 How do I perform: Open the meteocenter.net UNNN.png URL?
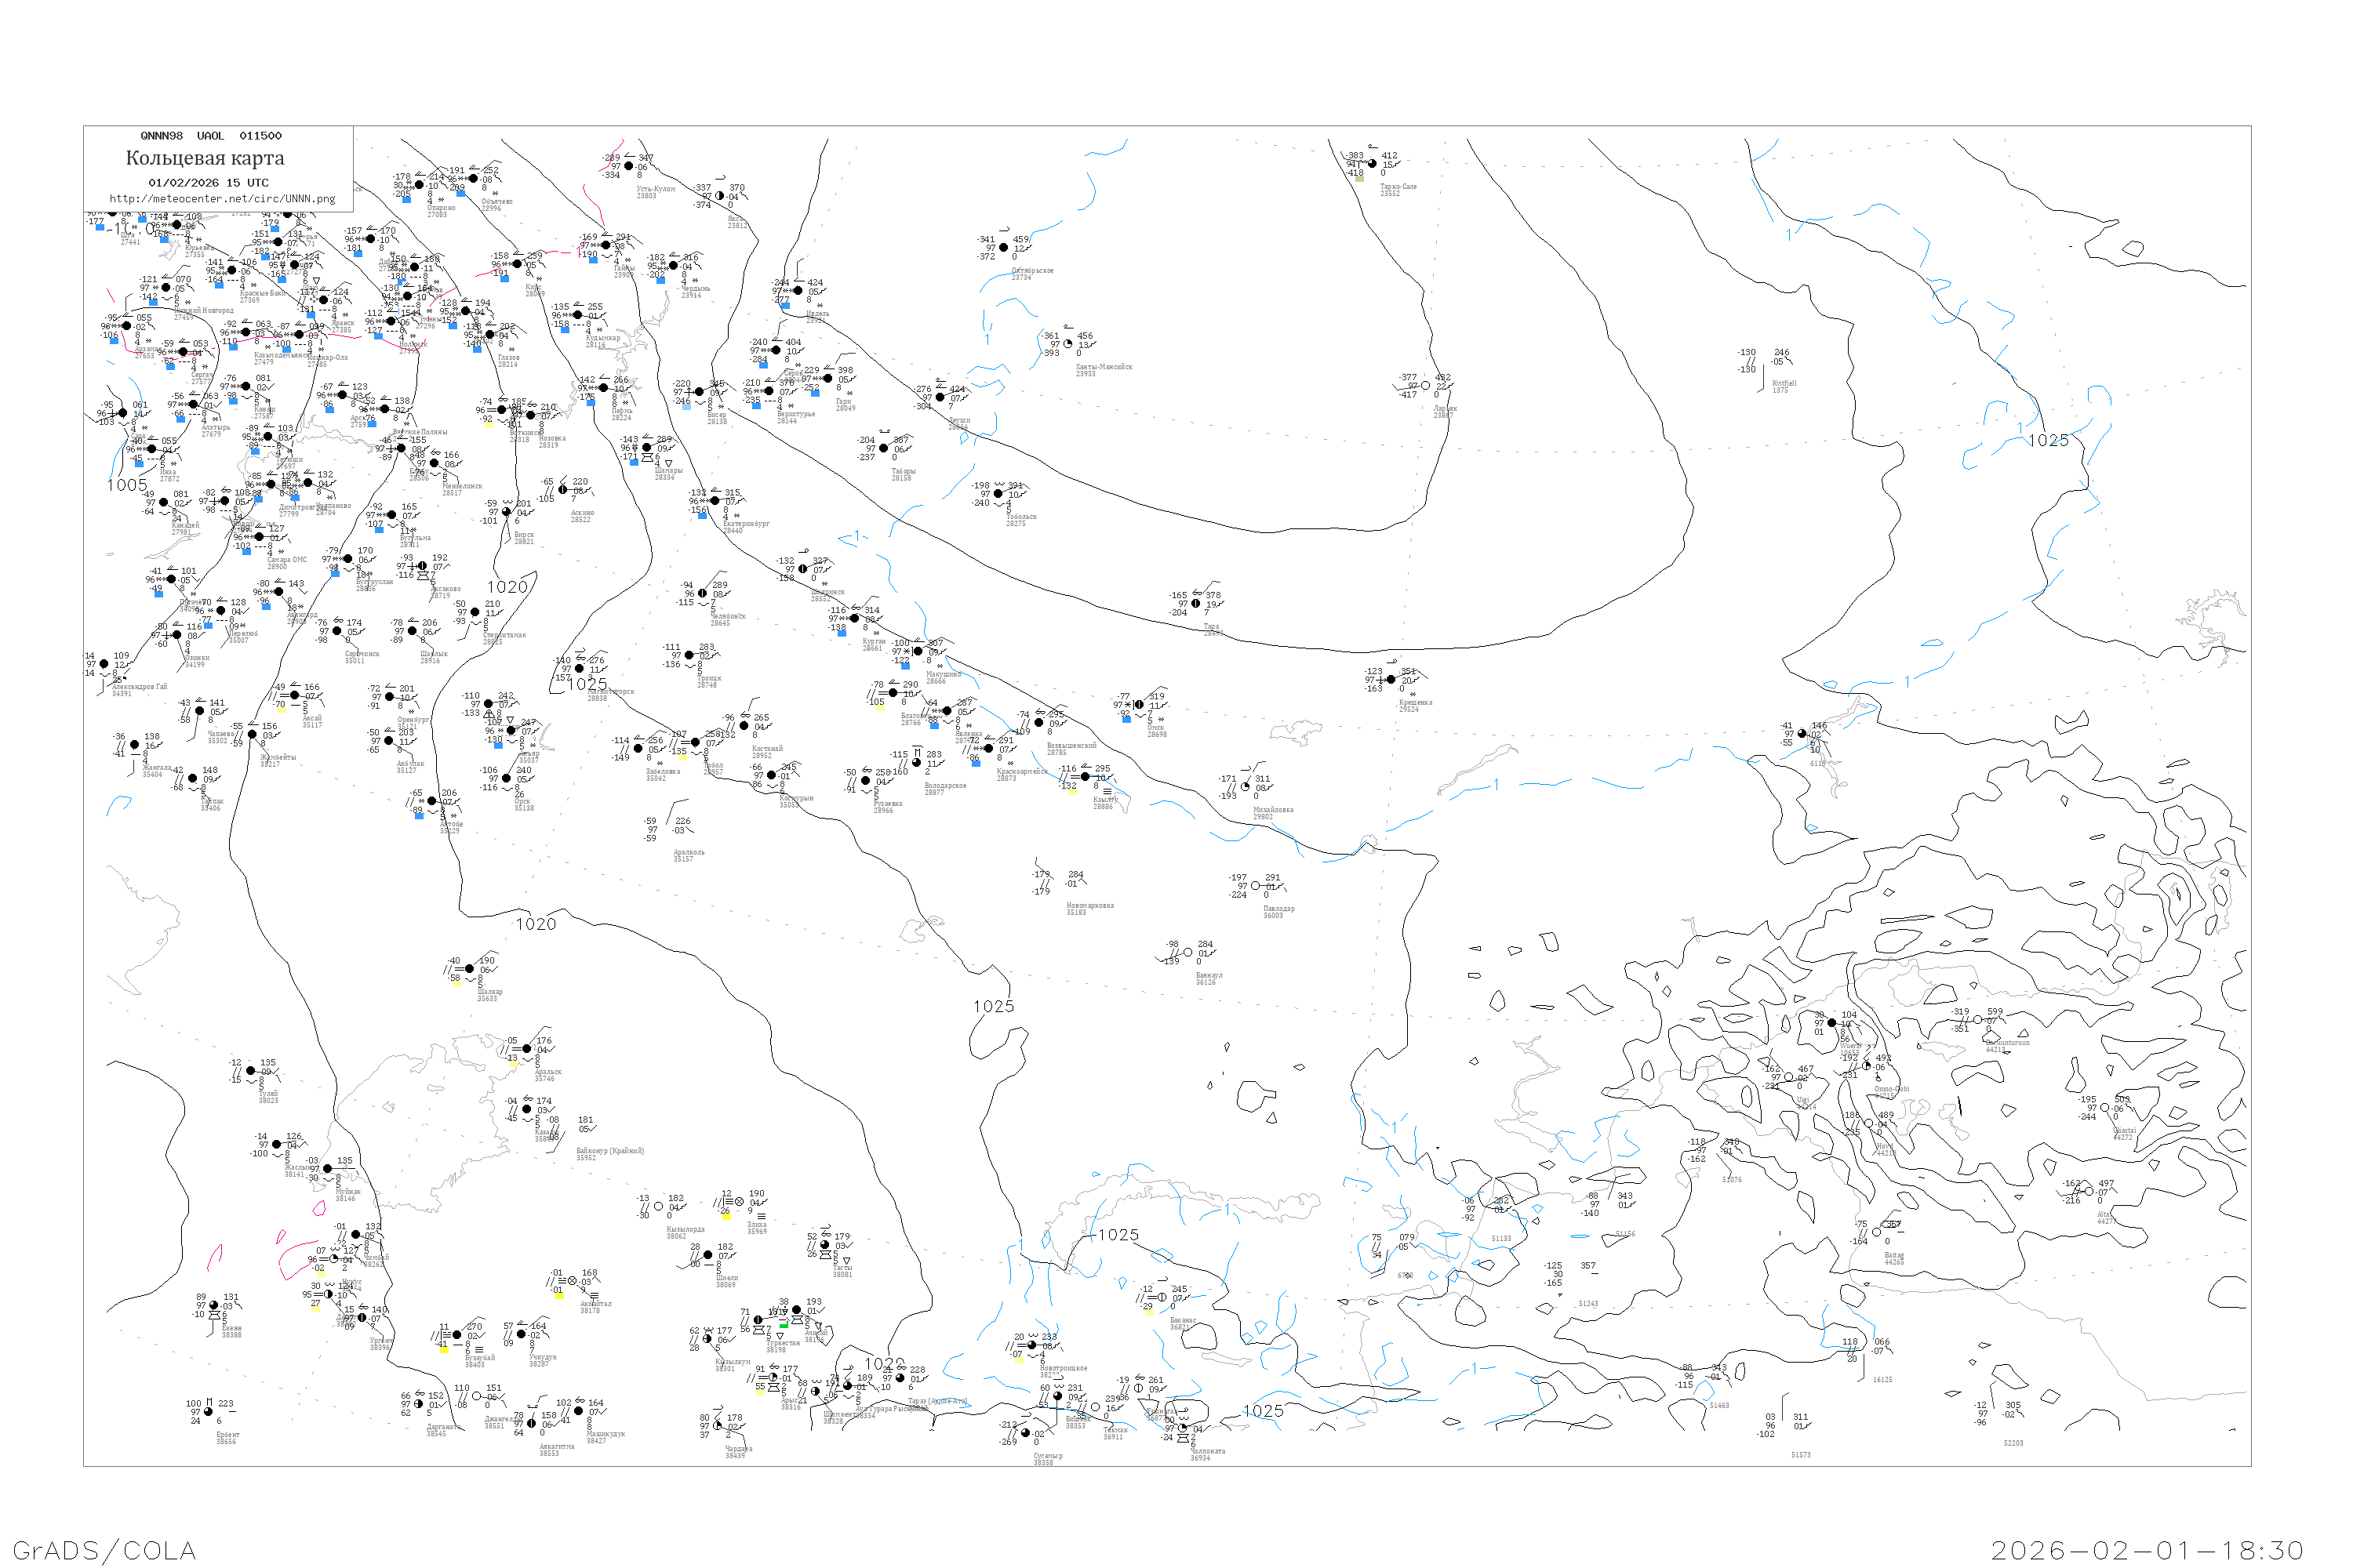pos(222,199)
